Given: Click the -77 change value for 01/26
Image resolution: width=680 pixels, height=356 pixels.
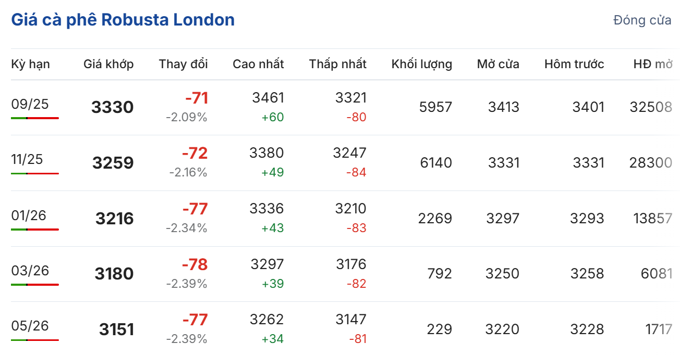Looking at the screenshot, I should point(195,209).
